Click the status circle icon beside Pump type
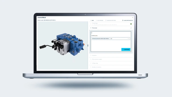 131,28
